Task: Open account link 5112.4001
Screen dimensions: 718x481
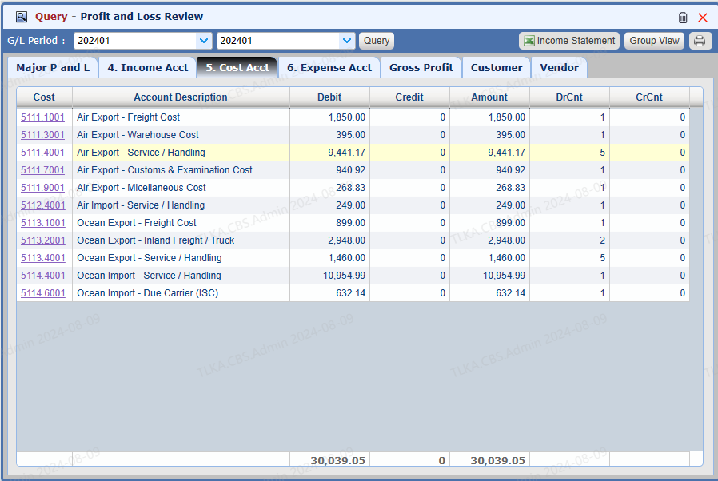Action: [43, 205]
